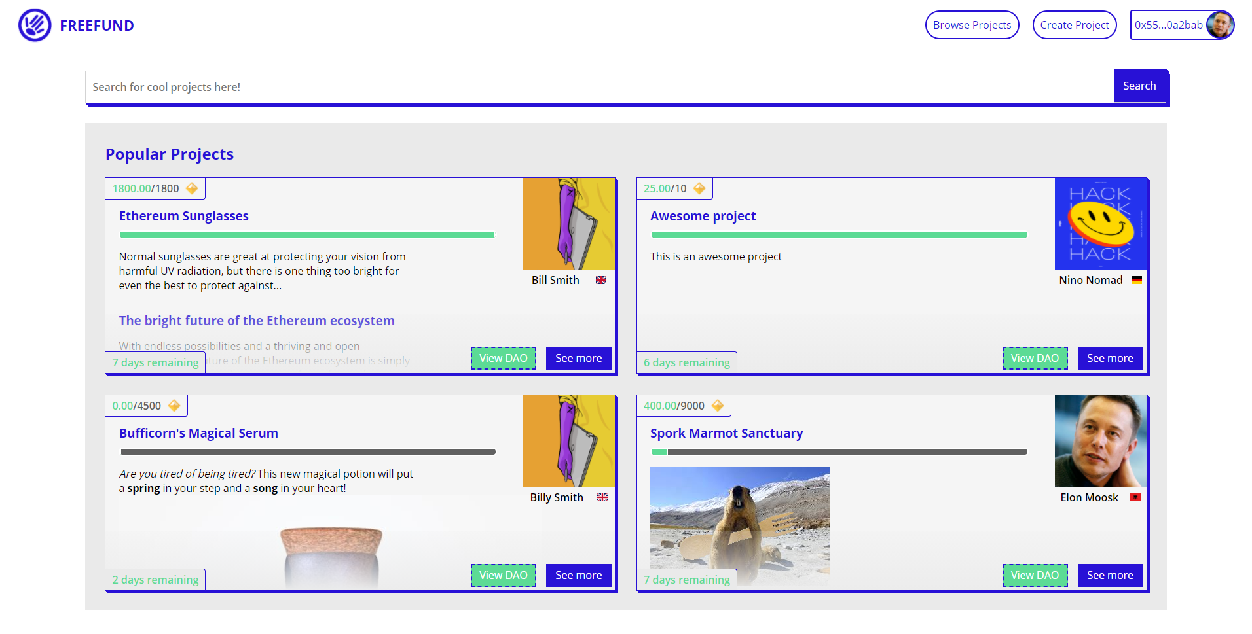The width and height of the screenshot is (1252, 634).
Task: See more about Bufficorn's Magical Serum
Action: pos(578,575)
